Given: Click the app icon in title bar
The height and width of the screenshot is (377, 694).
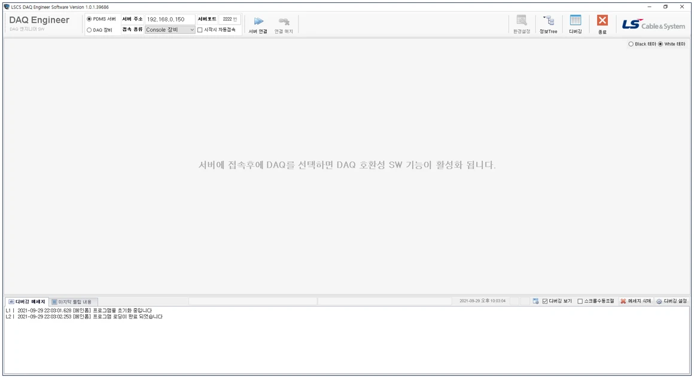Looking at the screenshot, I should (7, 7).
